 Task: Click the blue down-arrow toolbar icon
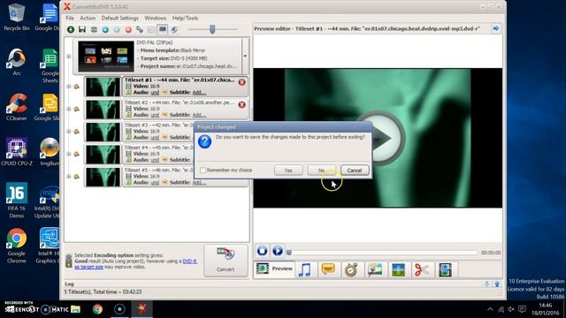[105, 29]
